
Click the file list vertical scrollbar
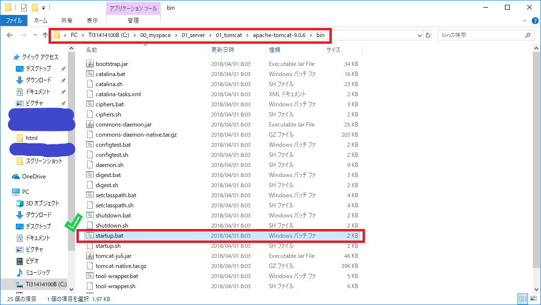(537, 160)
